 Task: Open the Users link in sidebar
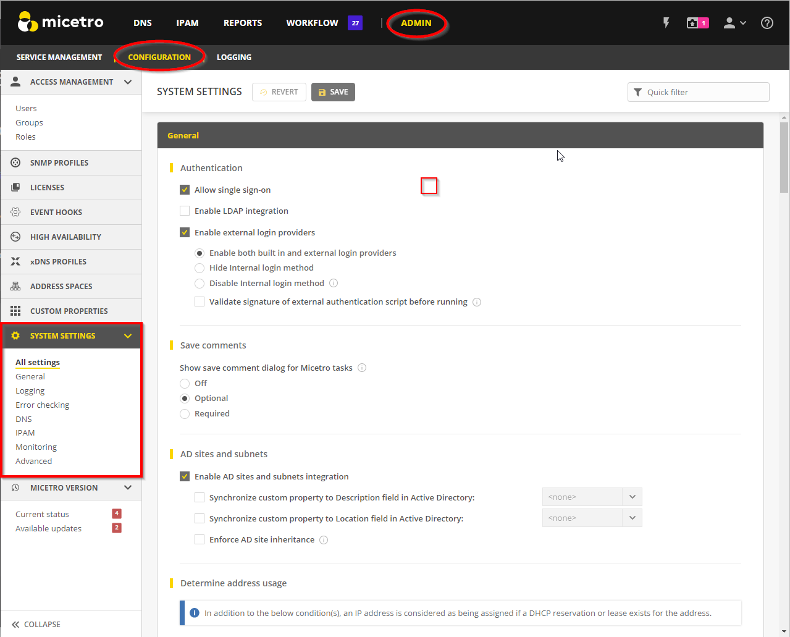point(26,108)
